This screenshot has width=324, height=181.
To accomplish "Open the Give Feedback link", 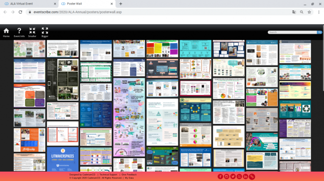I will pyautogui.click(x=129, y=175).
